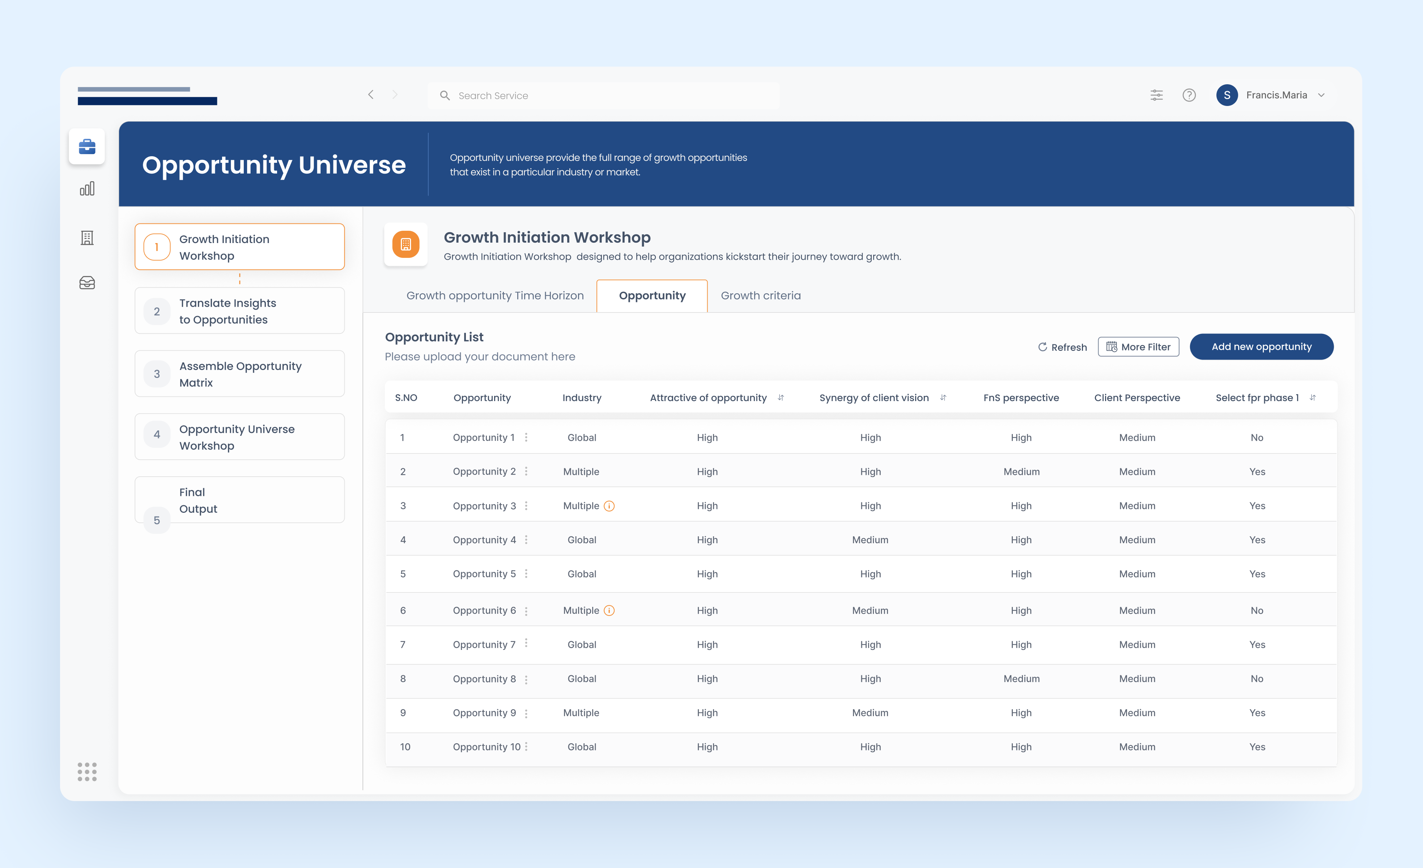Open the briefcase icon in sidebar
Screen dimensions: 1423x868
(x=86, y=147)
